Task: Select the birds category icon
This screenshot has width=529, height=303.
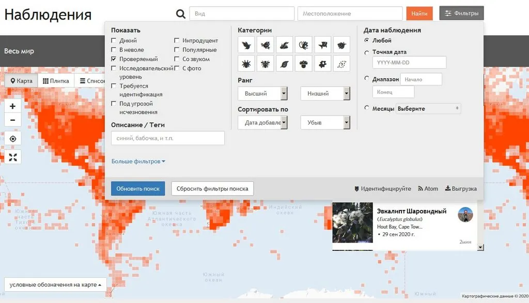Action: [246, 45]
